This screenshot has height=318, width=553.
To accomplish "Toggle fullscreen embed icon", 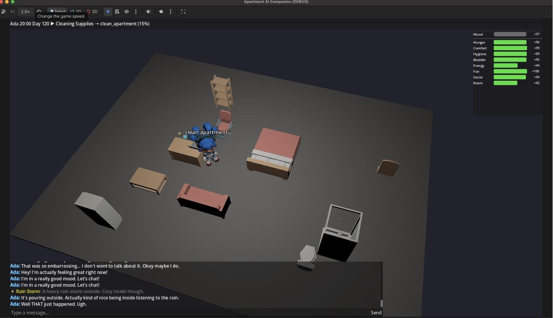I will 183,12.
